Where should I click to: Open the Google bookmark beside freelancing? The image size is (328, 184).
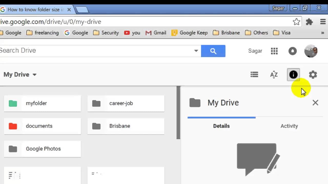click(x=76, y=33)
